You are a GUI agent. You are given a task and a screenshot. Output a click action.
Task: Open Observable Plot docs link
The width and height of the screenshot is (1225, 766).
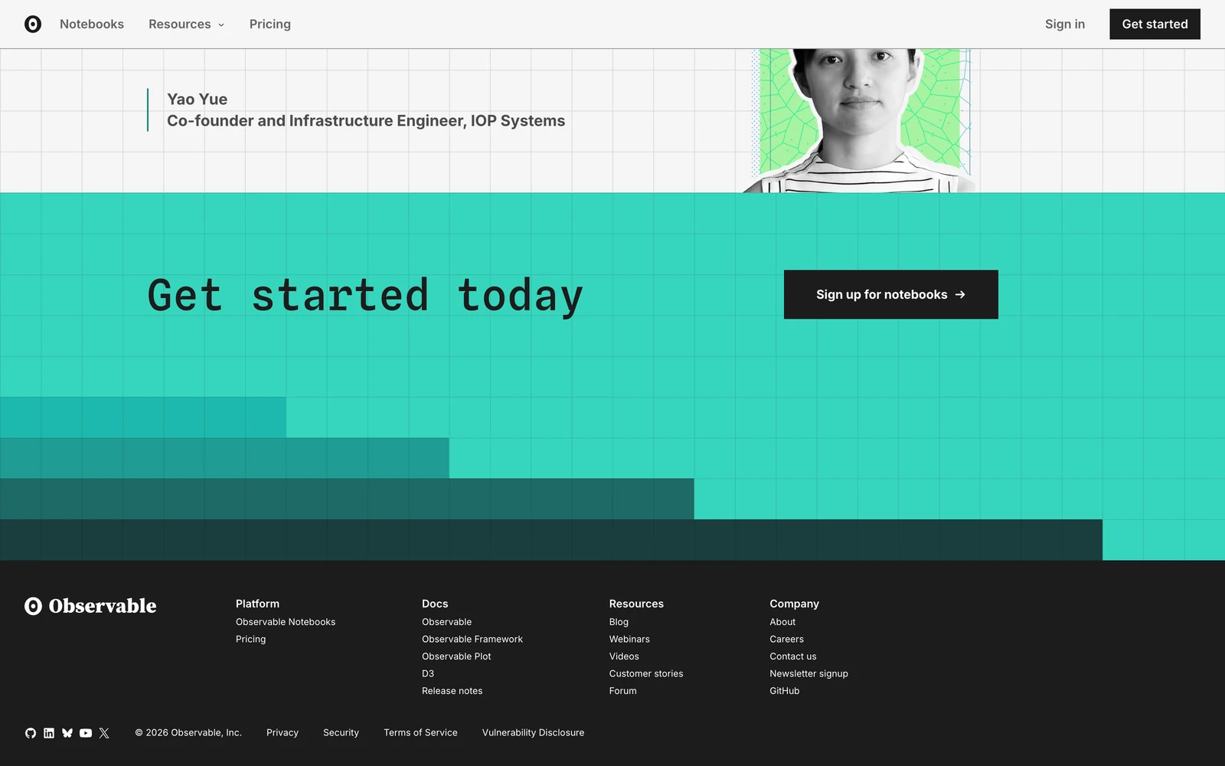pos(456,656)
